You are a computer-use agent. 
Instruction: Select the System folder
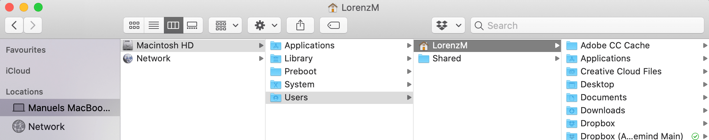(339, 84)
